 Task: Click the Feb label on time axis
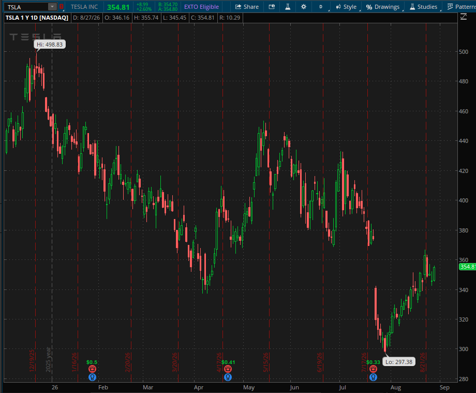[x=103, y=387]
